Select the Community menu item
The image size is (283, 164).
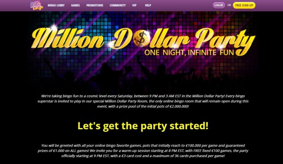click(x=118, y=5)
